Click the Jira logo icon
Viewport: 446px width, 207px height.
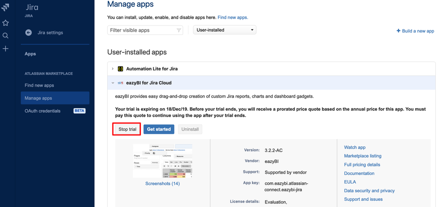[x=5, y=8]
